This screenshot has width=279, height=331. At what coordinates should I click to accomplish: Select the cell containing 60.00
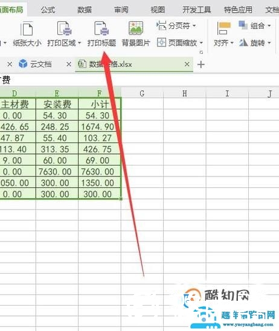click(57, 160)
